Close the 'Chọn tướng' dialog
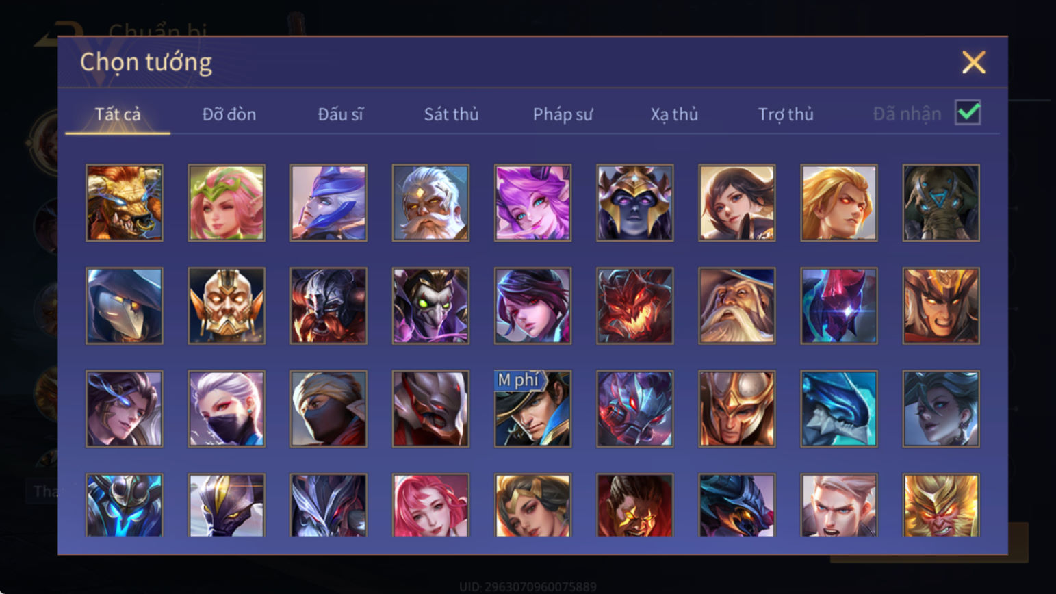 point(973,62)
